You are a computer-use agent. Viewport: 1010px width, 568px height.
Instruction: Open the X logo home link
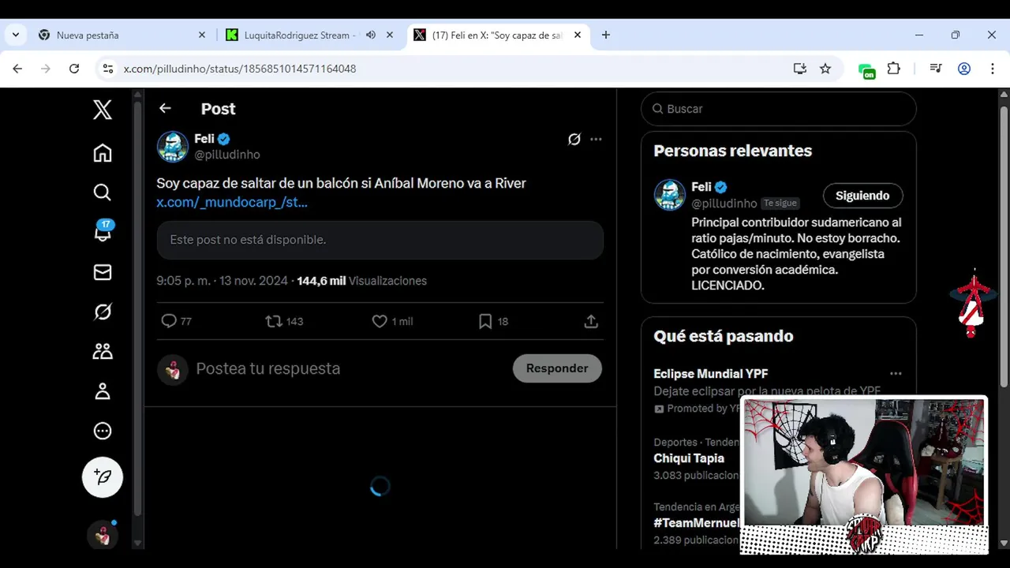pyautogui.click(x=103, y=110)
